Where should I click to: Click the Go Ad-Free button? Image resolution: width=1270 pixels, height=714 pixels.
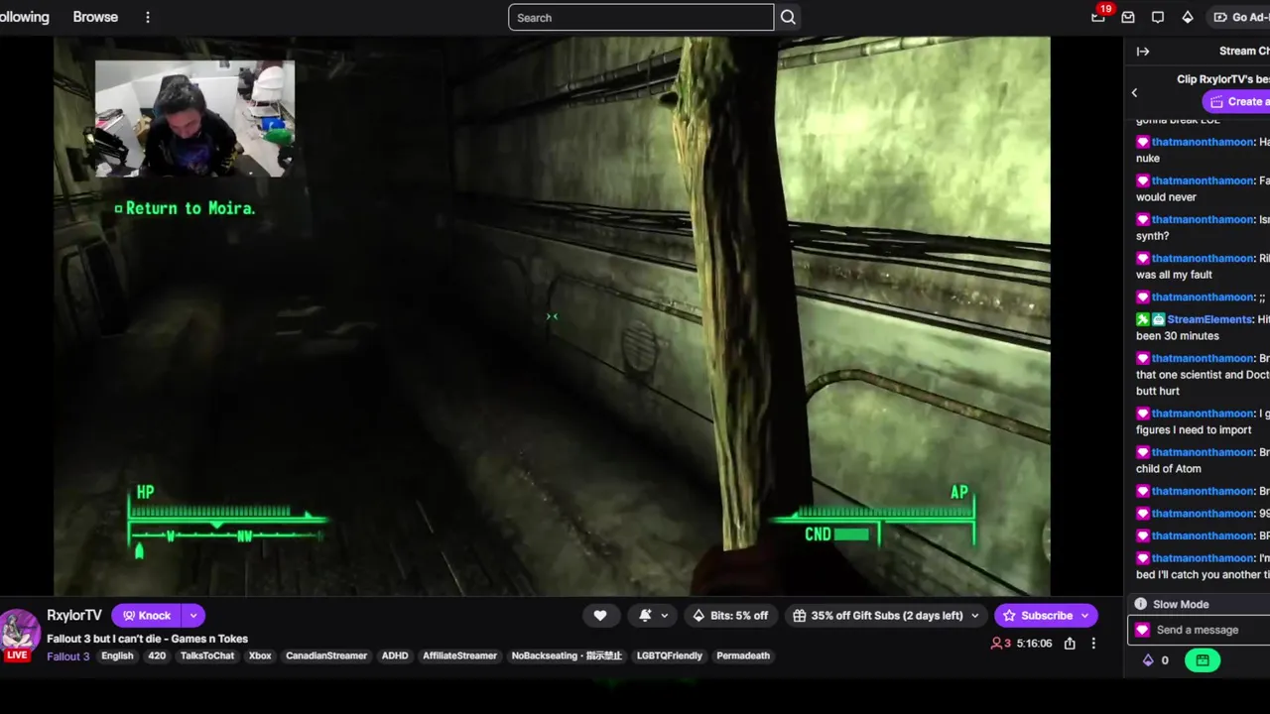point(1240,17)
